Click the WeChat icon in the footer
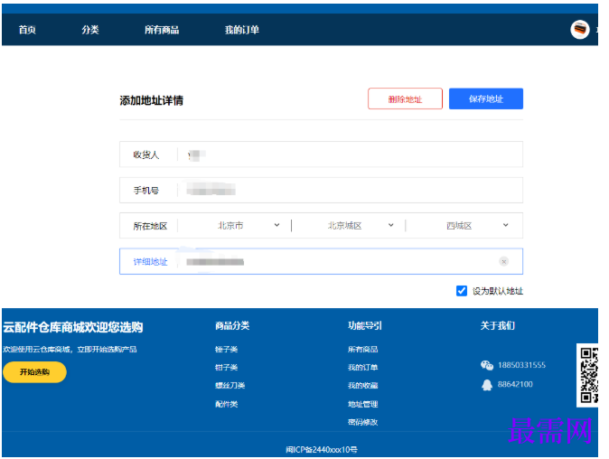Image resolution: width=609 pixels, height=459 pixels. (x=487, y=365)
